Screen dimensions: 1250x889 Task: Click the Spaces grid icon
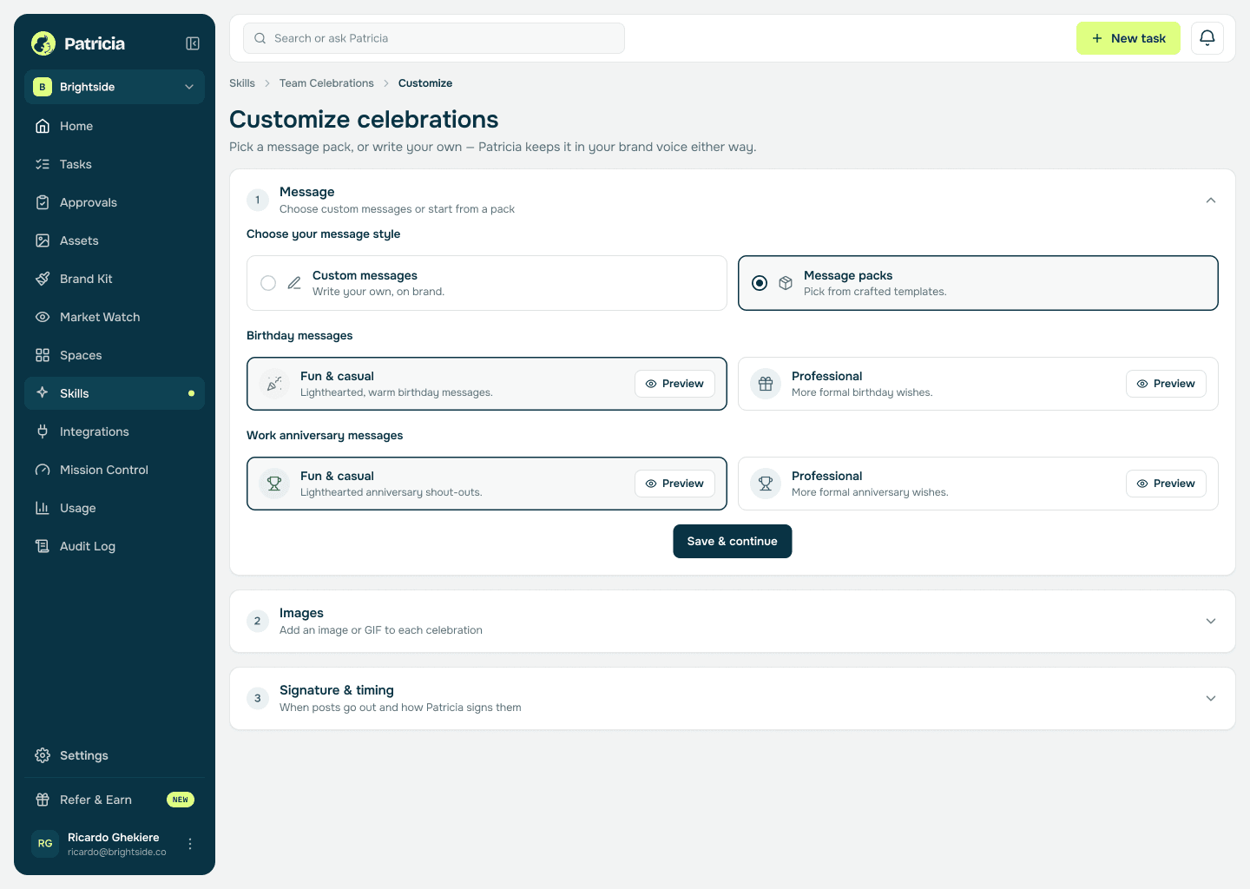coord(43,355)
